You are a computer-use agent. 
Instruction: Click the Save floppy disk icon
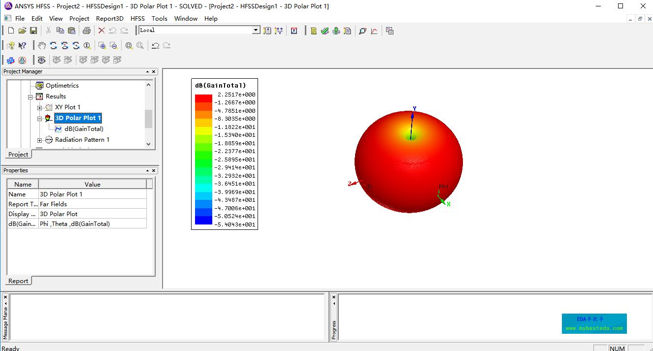(x=33, y=31)
